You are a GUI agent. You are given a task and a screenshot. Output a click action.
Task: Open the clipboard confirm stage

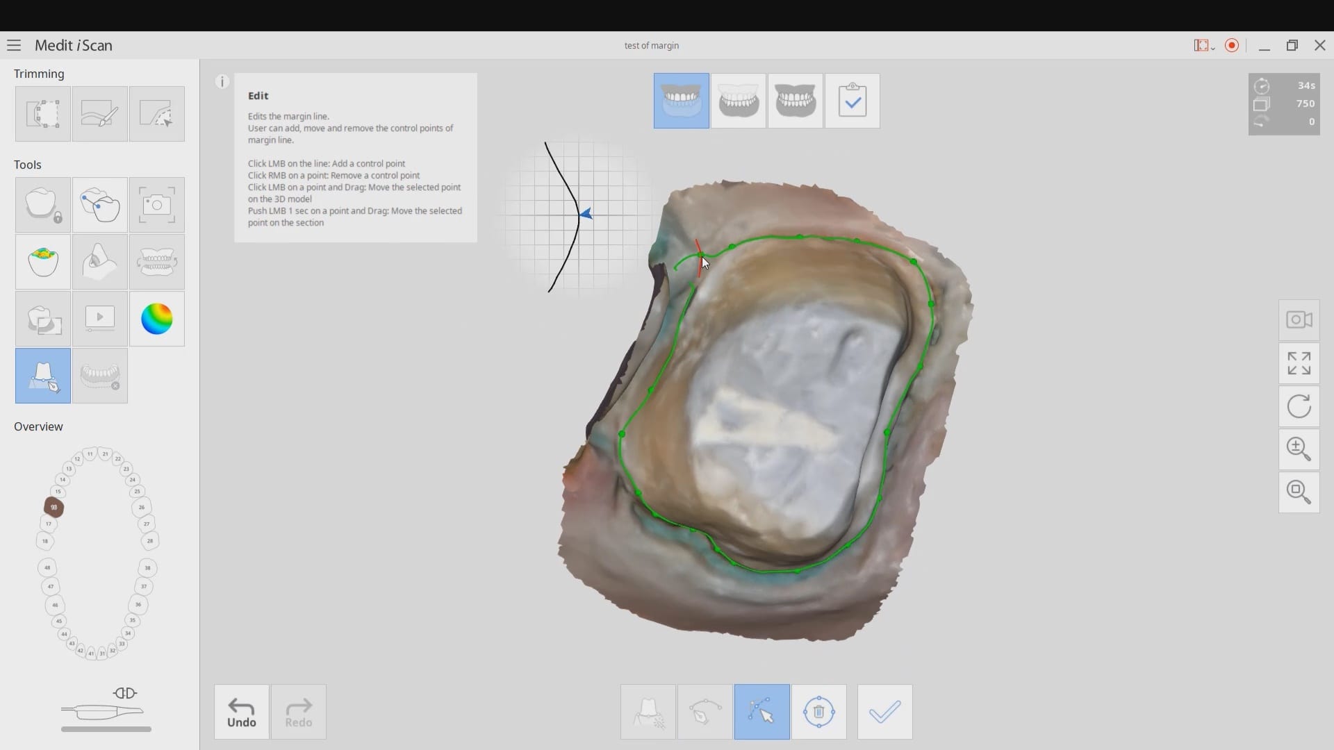(x=853, y=101)
